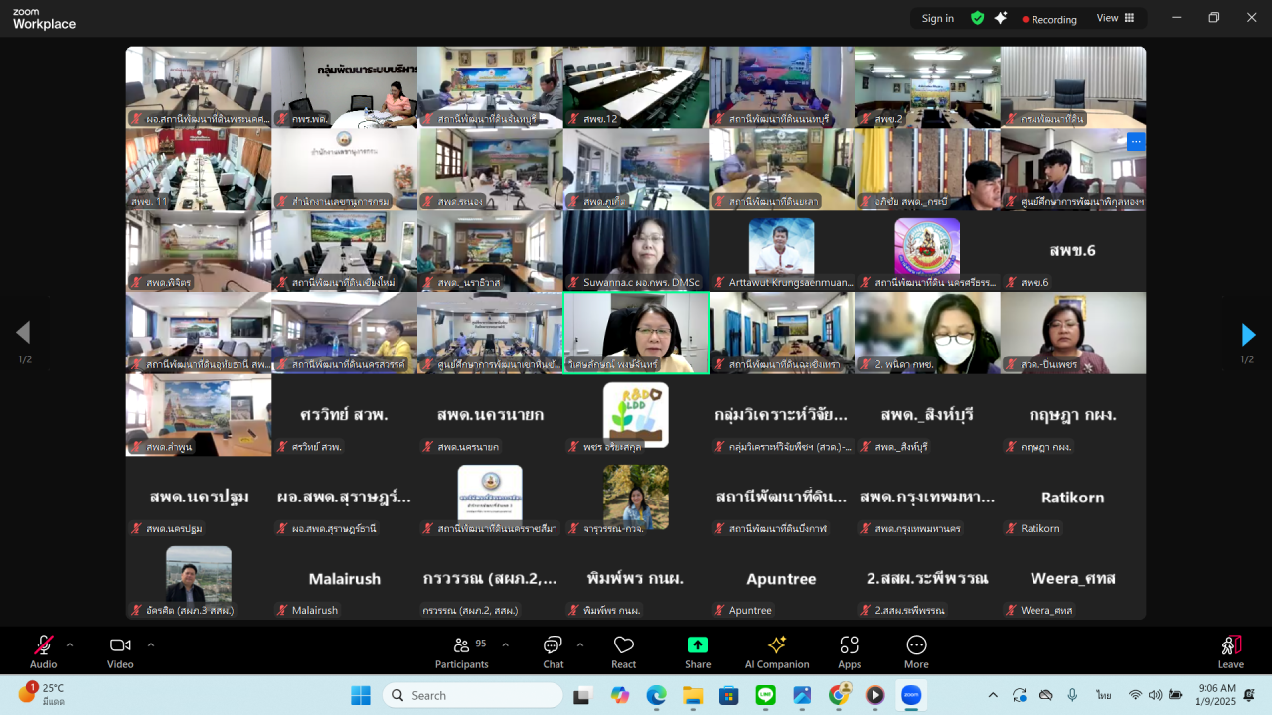The width and height of the screenshot is (1272, 715).
Task: Expand options arrow next to Participants
Action: coord(505,644)
